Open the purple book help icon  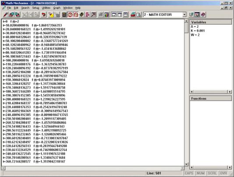click(x=203, y=14)
